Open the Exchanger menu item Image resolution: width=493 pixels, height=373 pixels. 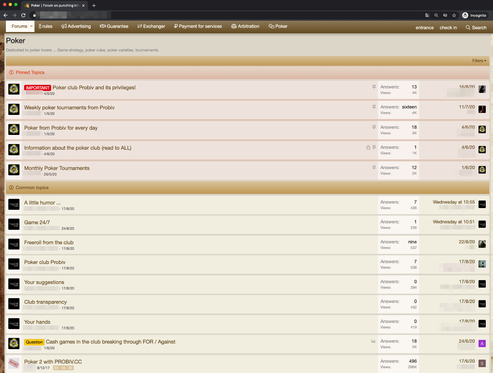(151, 26)
